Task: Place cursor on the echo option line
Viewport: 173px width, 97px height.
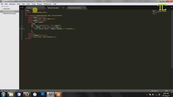Action: 54,29
